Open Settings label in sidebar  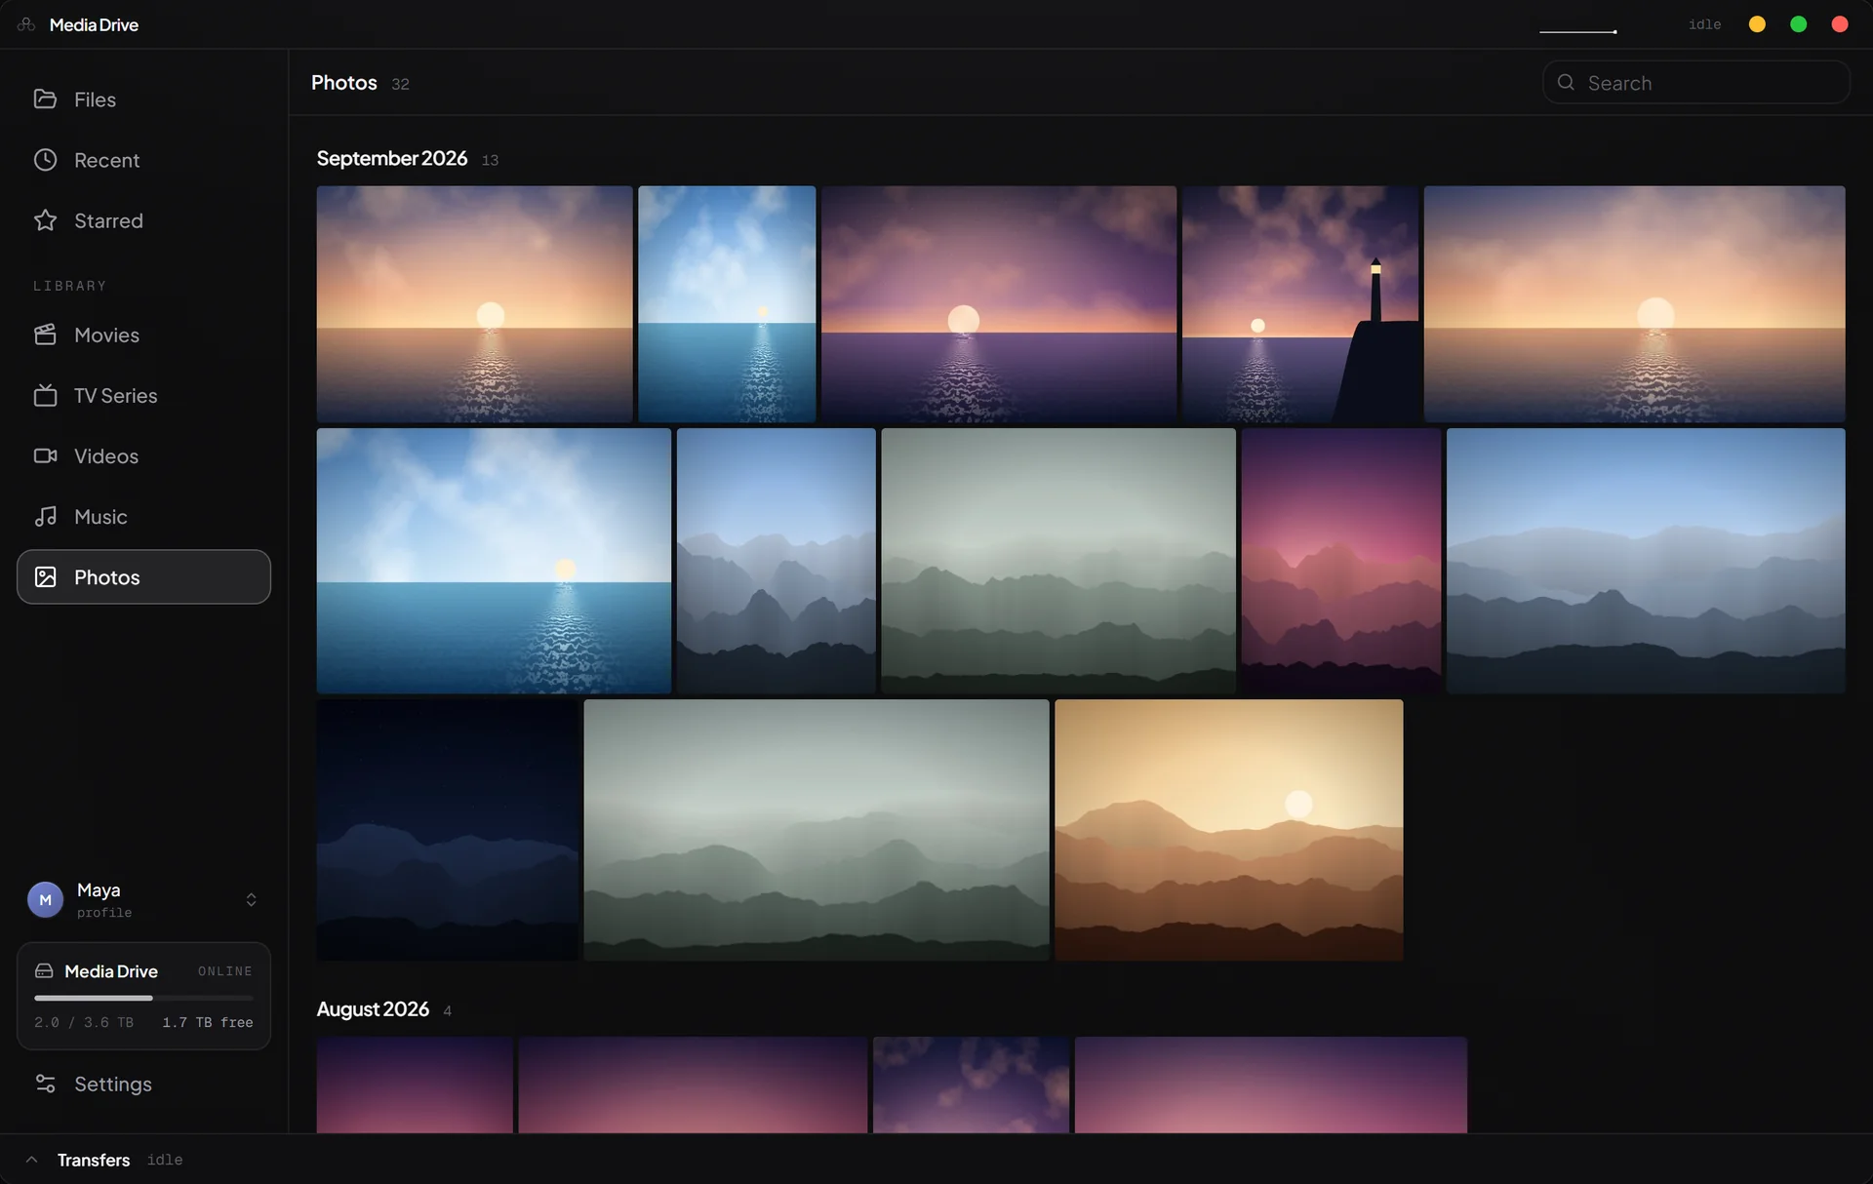point(113,1084)
